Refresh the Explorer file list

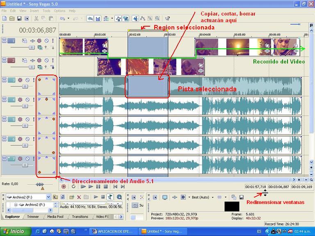[63, 197]
